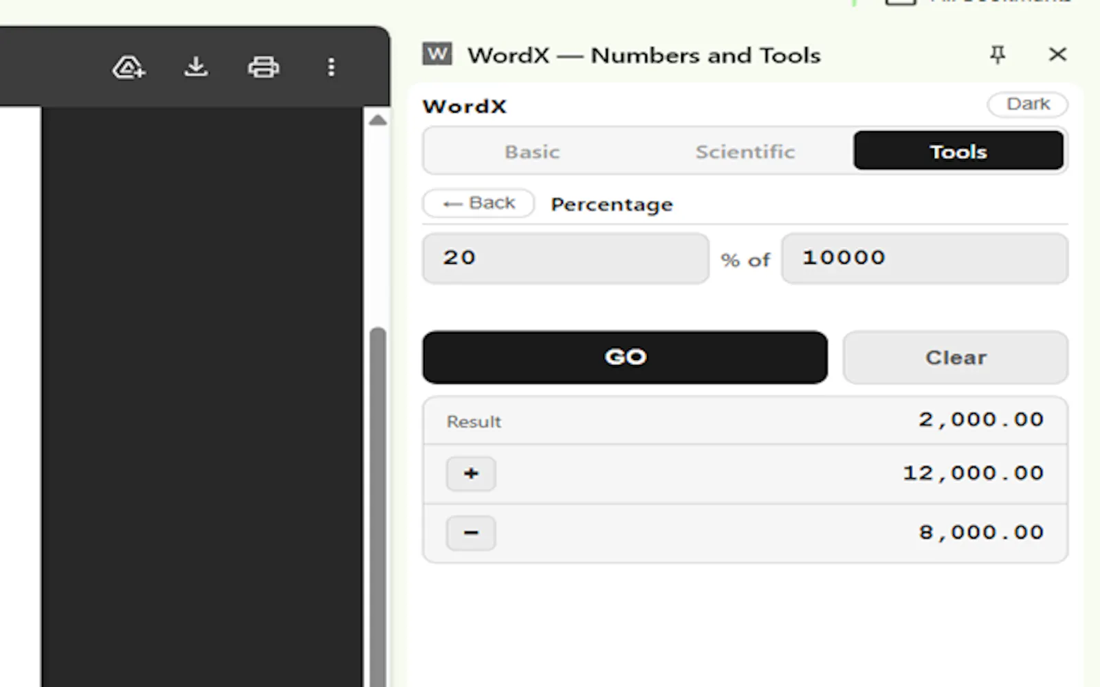Click the WordX W logo icon
Viewport: 1100px width, 687px height.
[437, 54]
